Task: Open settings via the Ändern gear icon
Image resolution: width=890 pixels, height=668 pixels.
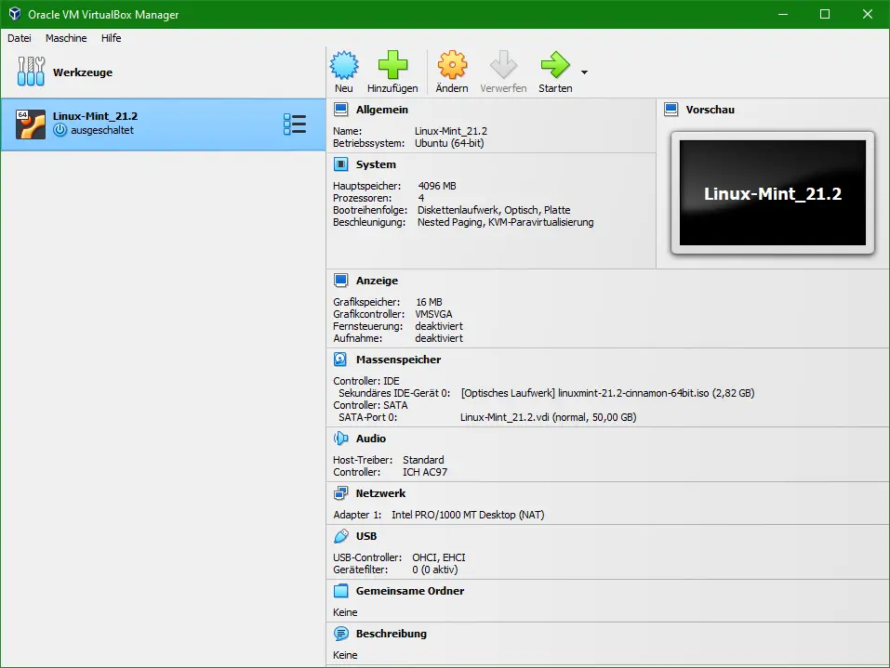Action: 451,65
